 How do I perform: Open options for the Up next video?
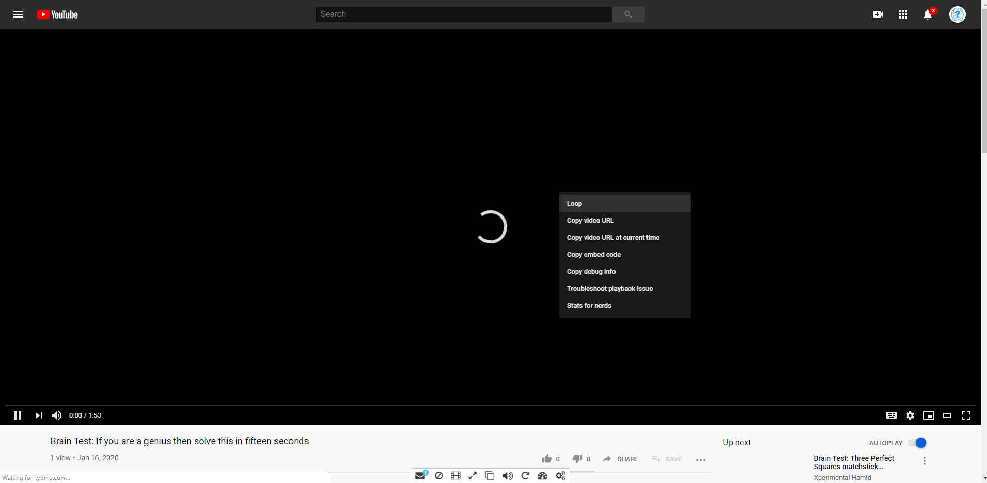point(924,461)
